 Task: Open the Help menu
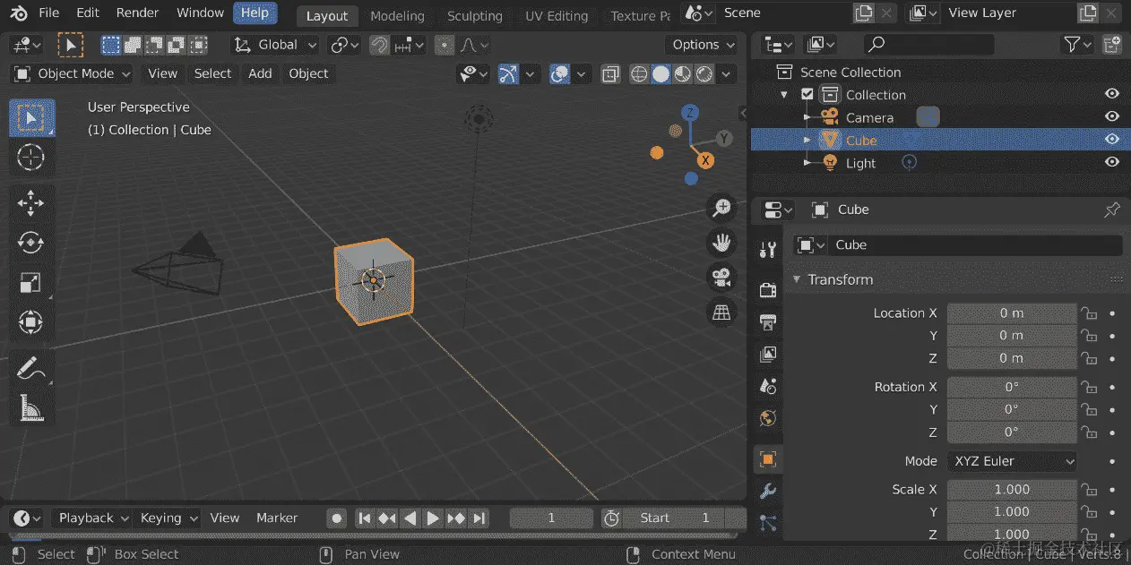[x=255, y=13]
